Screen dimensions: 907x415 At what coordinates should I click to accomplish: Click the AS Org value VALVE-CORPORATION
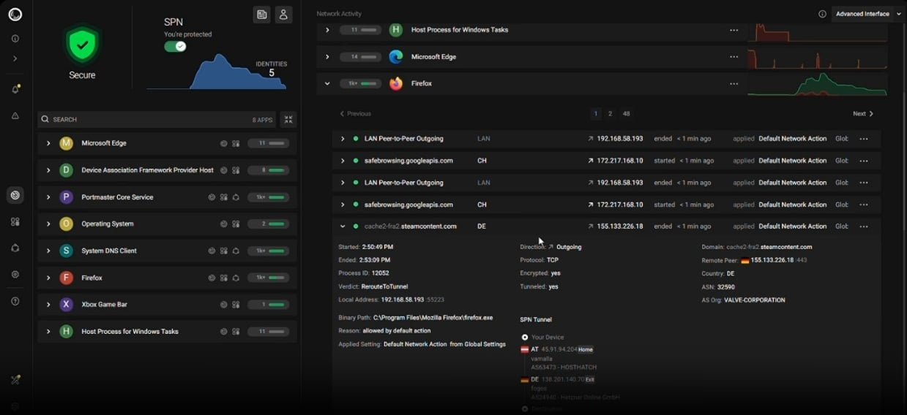754,300
